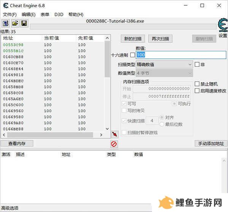Open the 数值类型 dropdown
The height and width of the screenshot is (212, 228).
pyautogui.click(x=164, y=73)
